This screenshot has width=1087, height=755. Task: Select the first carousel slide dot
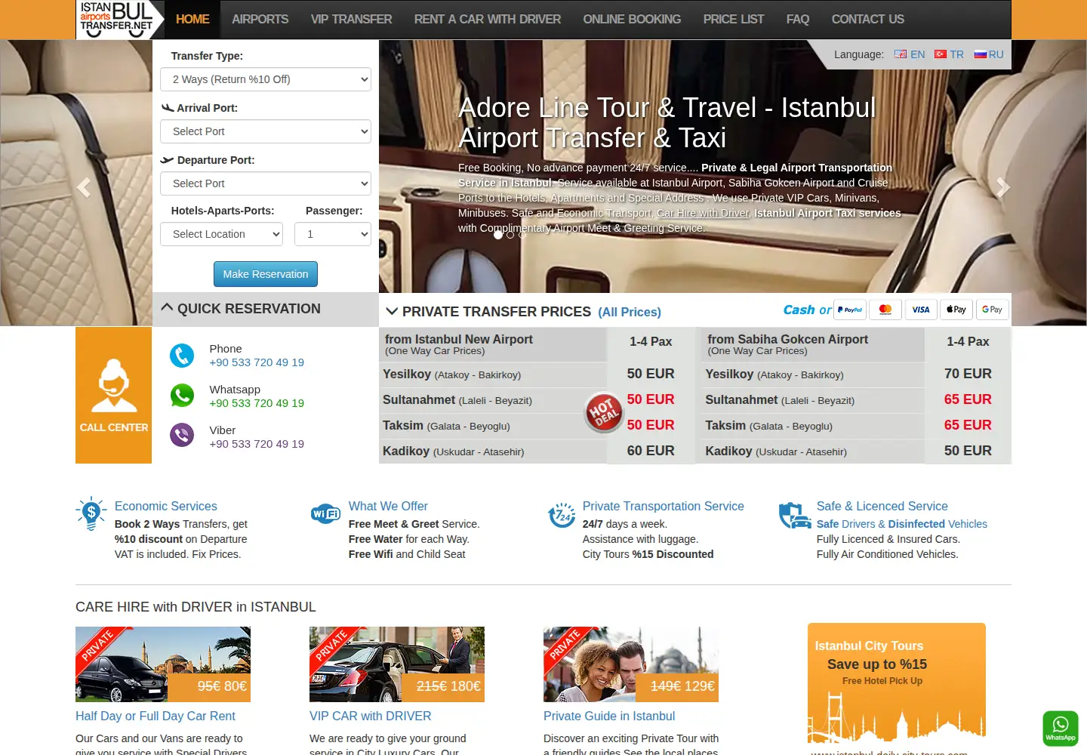[x=498, y=235]
